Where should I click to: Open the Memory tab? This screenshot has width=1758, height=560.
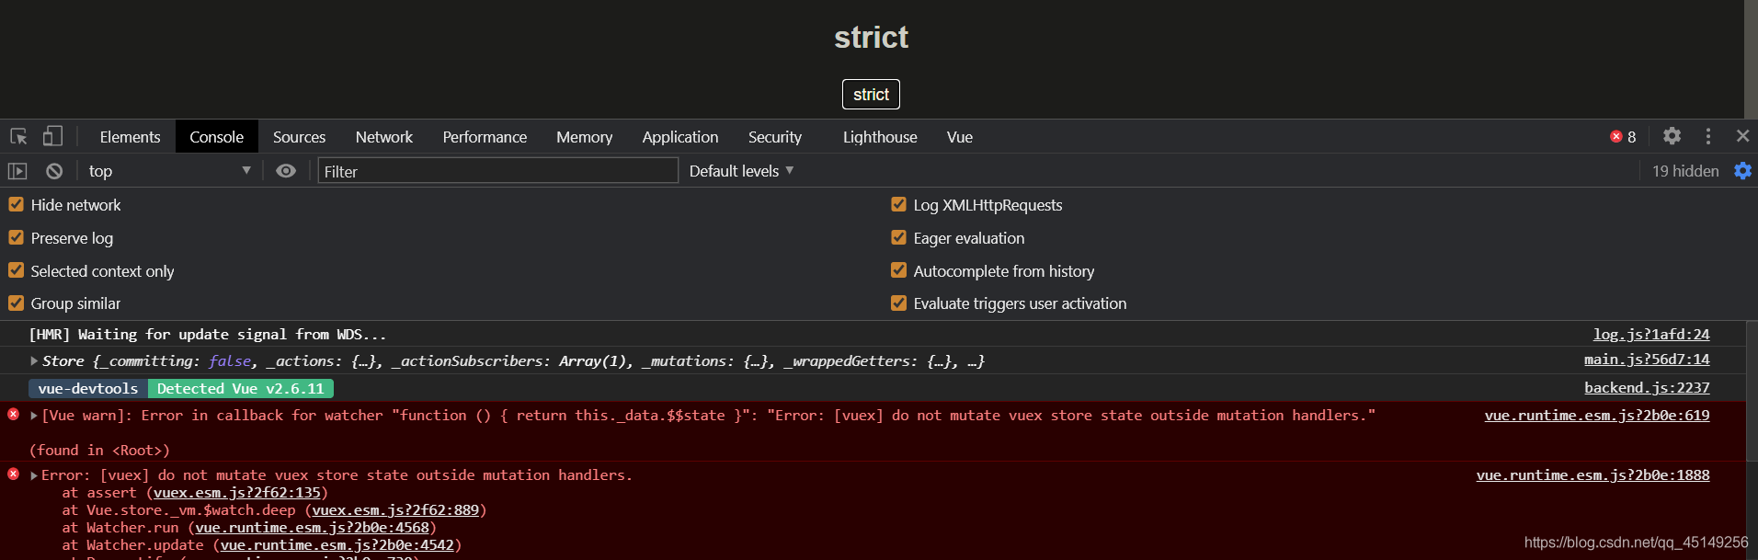584,137
